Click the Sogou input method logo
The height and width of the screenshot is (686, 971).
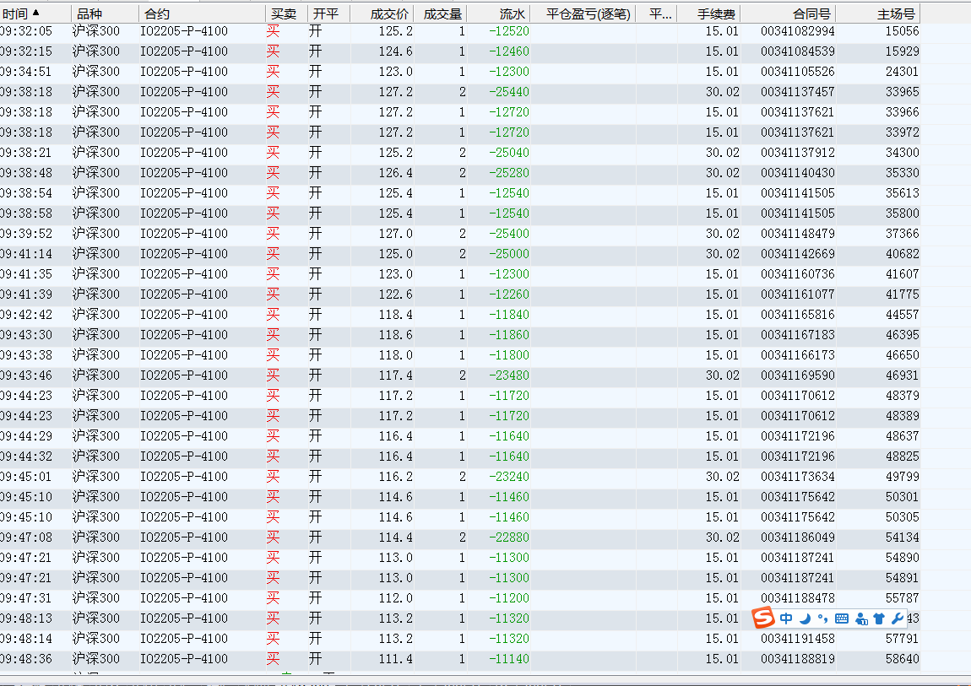pyautogui.click(x=763, y=618)
